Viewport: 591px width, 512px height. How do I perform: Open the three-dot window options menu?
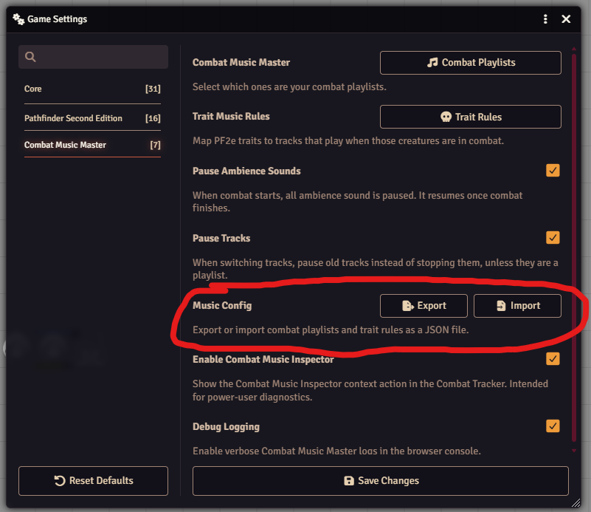pyautogui.click(x=545, y=19)
